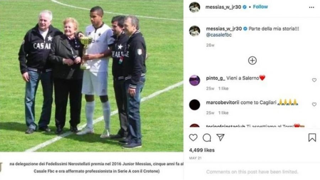Click the MAY 21 post date
This screenshot has width=320, height=180.
(x=195, y=158)
